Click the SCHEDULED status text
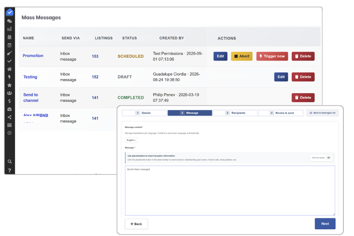This screenshot has width=354, height=236. [x=131, y=56]
